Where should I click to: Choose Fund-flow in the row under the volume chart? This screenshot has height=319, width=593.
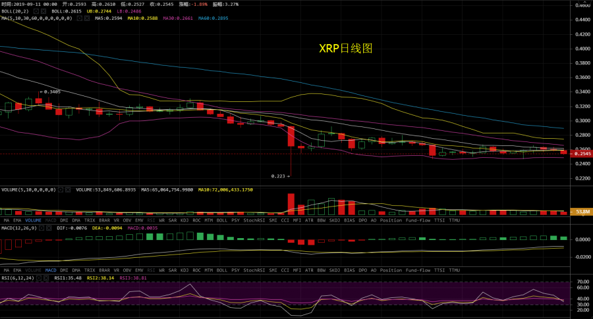[418, 220]
